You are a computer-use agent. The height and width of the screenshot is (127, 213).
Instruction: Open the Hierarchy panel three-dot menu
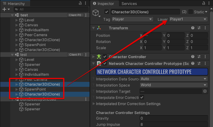pos(86,3)
